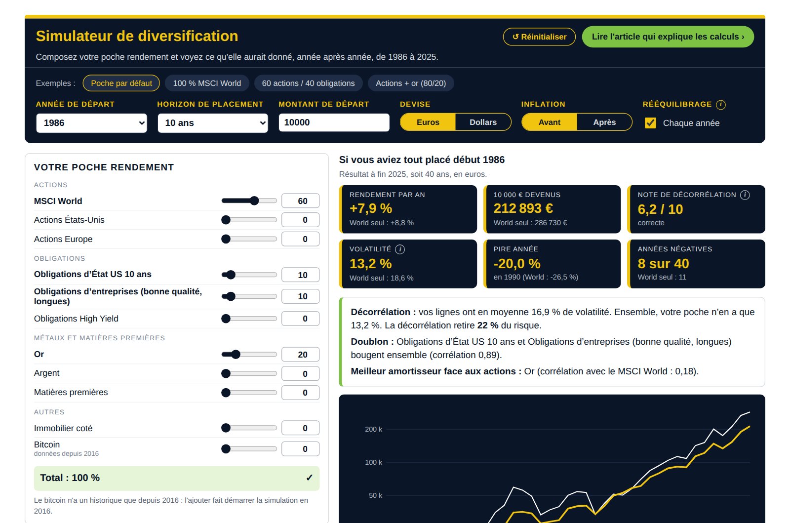This screenshot has width=790, height=523.
Task: Click the Obligations d'État US 10 ans slider
Action: click(x=249, y=275)
